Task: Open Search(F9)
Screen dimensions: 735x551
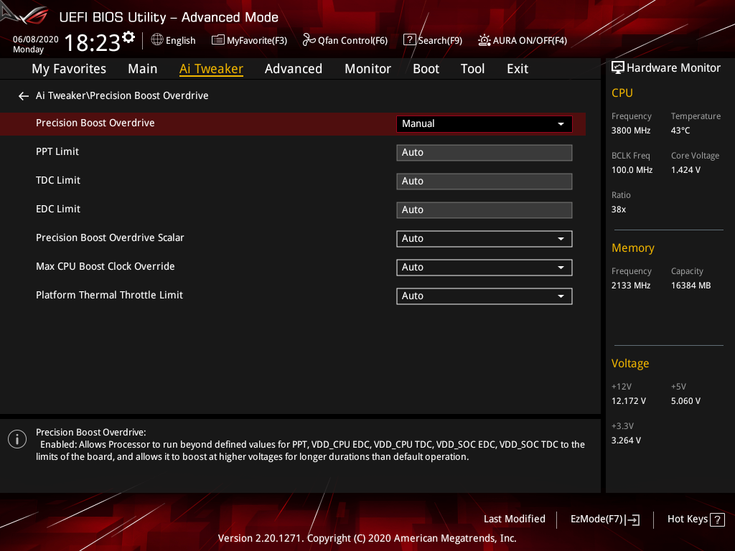Action: (433, 40)
